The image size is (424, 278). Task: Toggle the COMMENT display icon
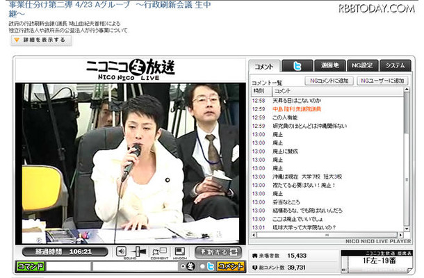[x=159, y=252]
